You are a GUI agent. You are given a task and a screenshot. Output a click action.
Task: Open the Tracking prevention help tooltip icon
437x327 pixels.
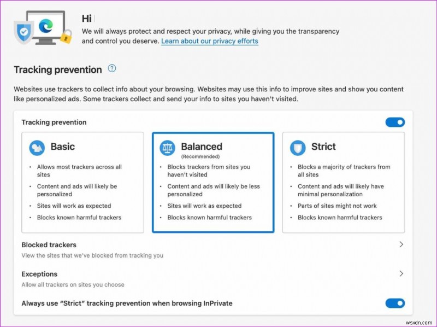coord(111,68)
